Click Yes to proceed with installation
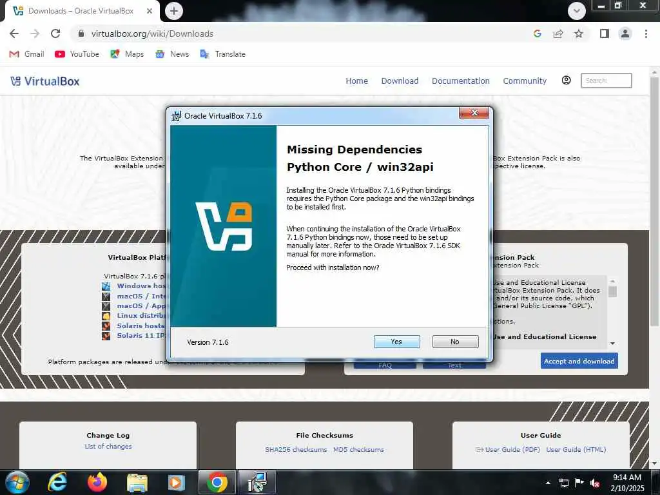Viewport: 660px width, 495px height. (x=396, y=342)
